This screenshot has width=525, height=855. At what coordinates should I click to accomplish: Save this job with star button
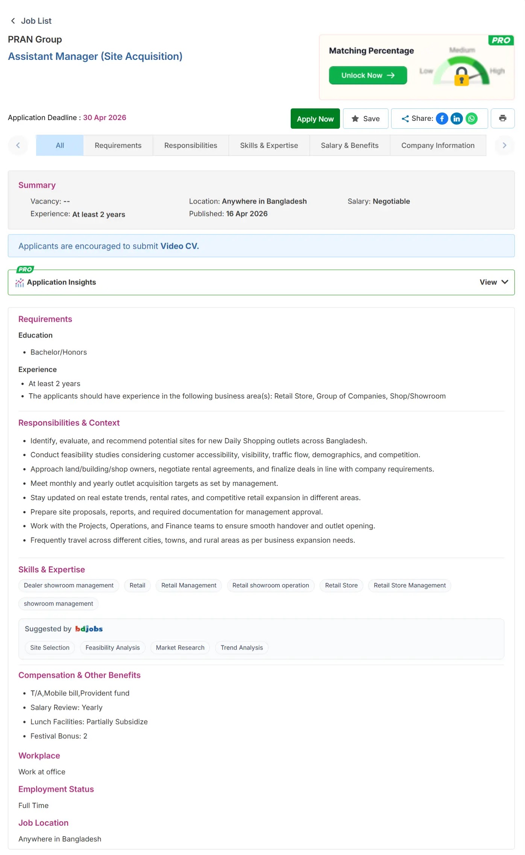365,119
